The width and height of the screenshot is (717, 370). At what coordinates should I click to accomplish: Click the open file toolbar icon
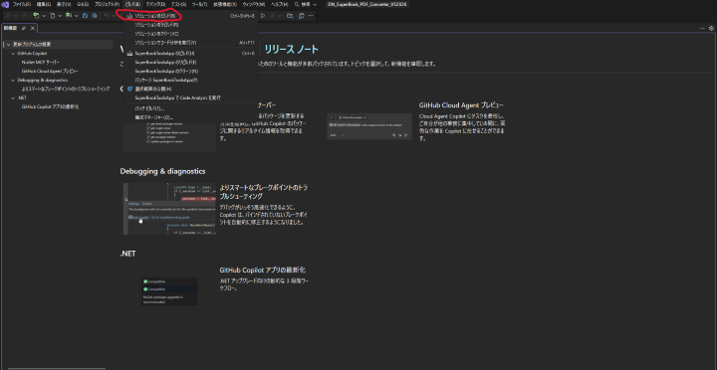pyautogui.click(x=52, y=16)
